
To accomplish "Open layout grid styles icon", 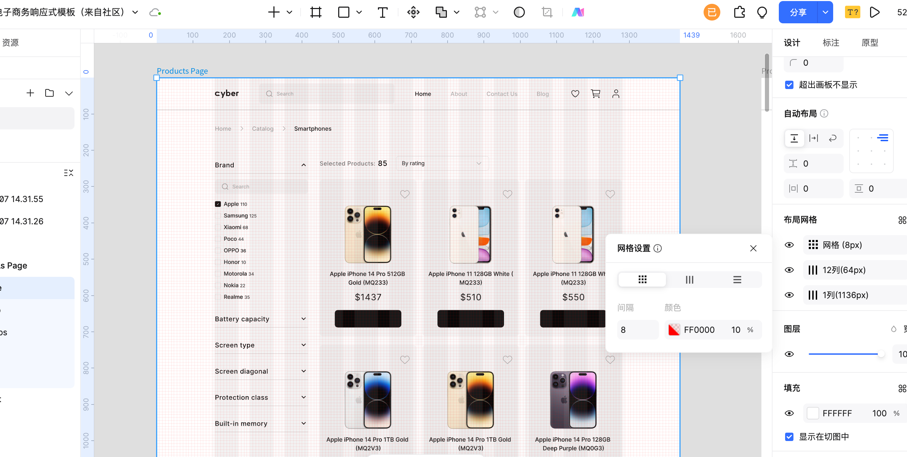I will point(902,220).
